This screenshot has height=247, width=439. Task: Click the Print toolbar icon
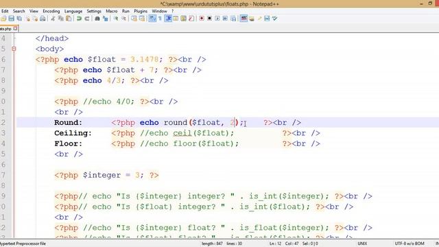pyautogui.click(x=43, y=19)
